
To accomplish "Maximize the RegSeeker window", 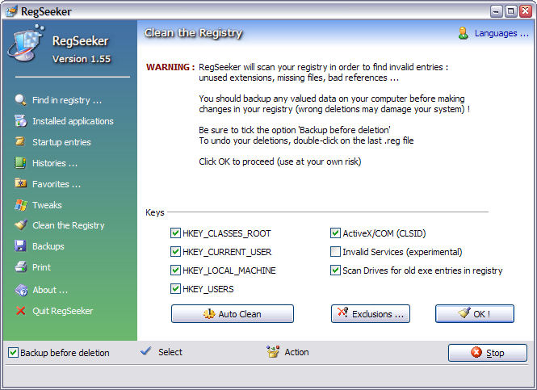I will point(510,11).
